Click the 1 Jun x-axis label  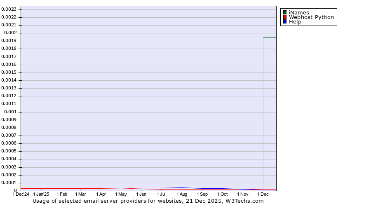point(141,194)
